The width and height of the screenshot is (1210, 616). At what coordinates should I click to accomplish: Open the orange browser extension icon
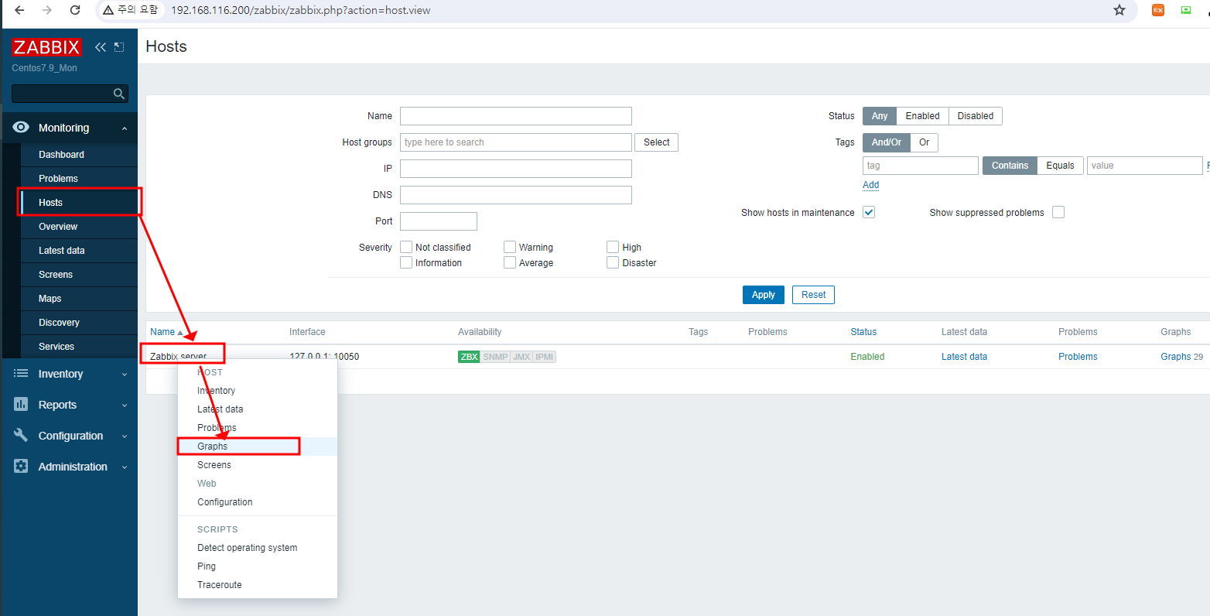click(x=1158, y=10)
